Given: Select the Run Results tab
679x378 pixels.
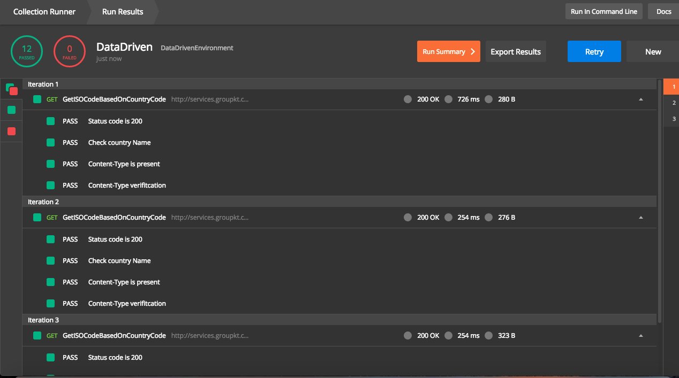Looking at the screenshot, I should 122,11.
